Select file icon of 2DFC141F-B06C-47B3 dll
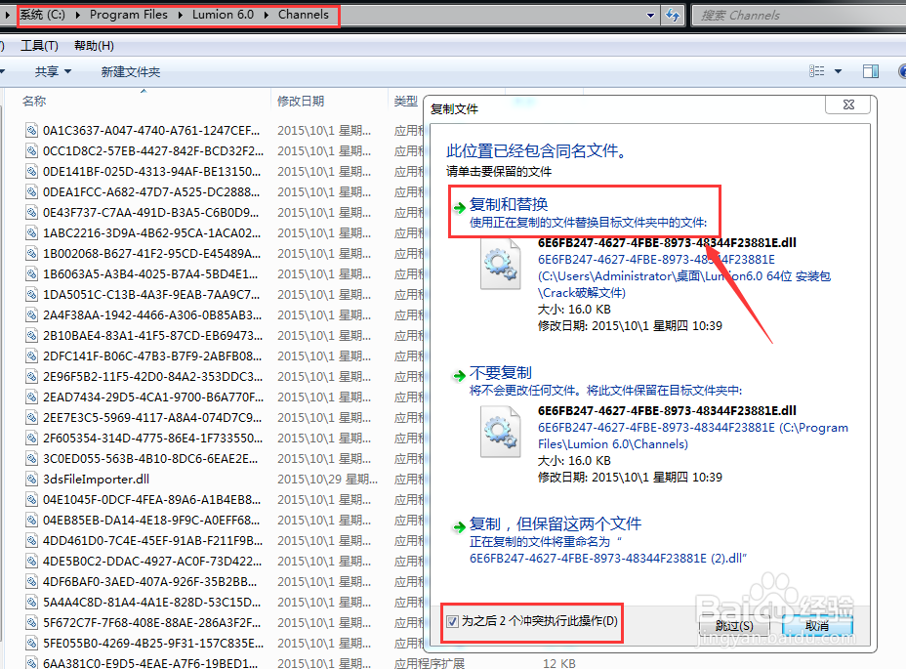 pos(32,356)
